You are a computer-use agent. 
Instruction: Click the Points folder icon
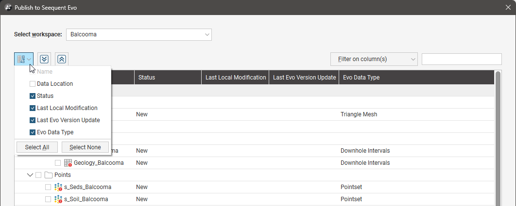pos(49,175)
